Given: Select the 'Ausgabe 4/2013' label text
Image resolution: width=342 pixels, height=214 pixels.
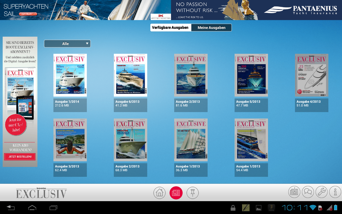Looking at the screenshot, I should pos(309,102).
